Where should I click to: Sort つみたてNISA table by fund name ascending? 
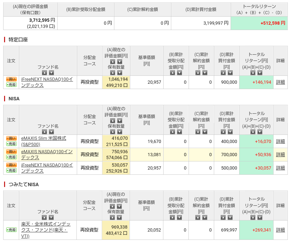(44, 217)
